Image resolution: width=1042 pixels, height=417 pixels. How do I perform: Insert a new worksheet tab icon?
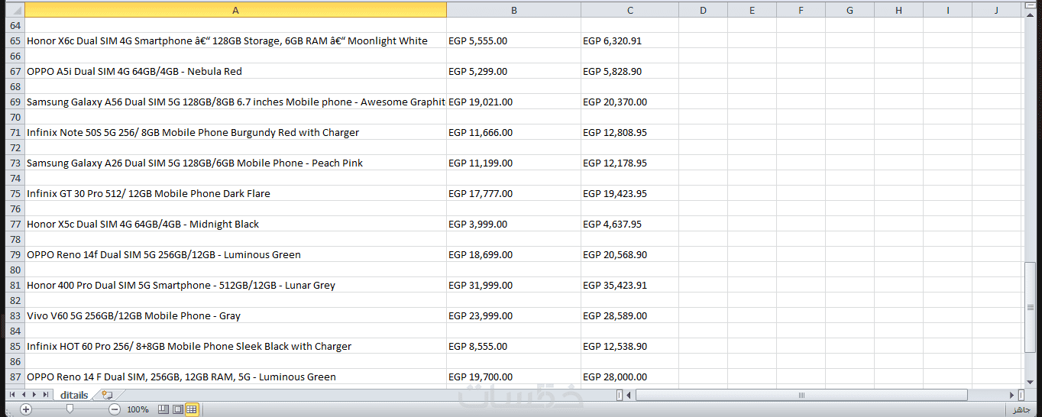pyautogui.click(x=107, y=395)
